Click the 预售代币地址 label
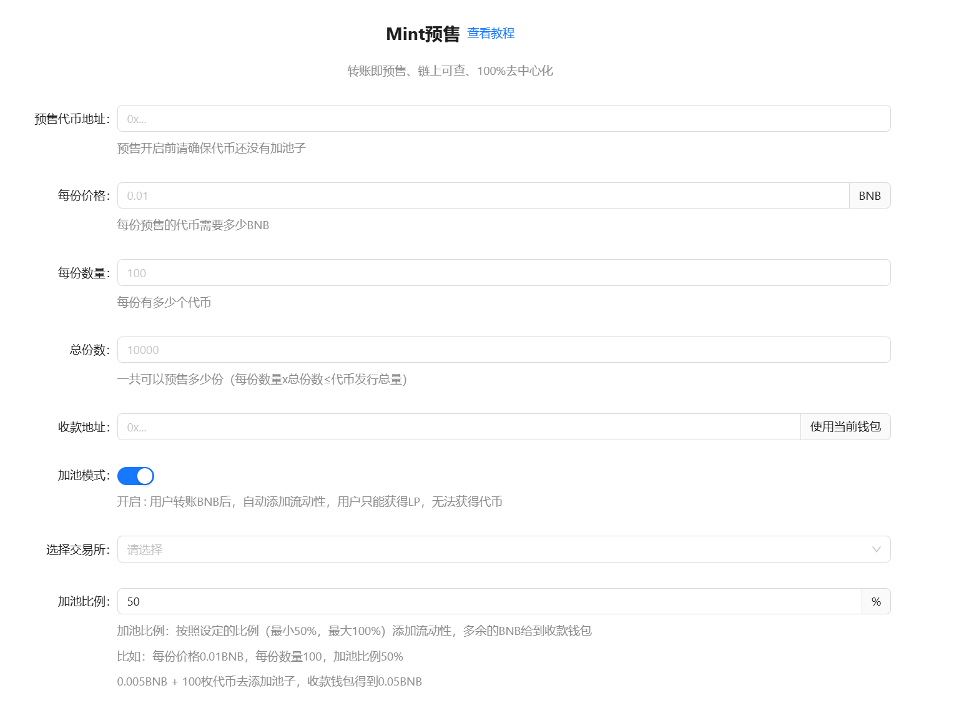964x713 pixels. [x=71, y=119]
